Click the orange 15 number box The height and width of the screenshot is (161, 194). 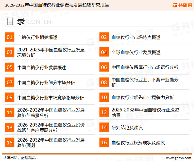[10, 142]
